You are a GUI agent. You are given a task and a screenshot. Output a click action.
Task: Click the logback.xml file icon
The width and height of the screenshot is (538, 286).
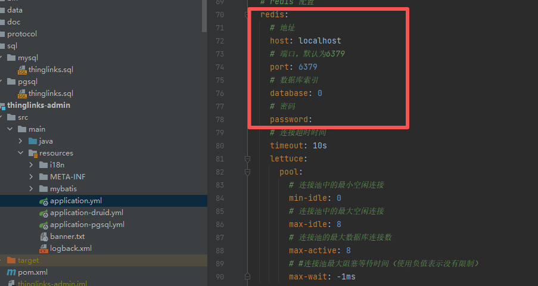pyautogui.click(x=43, y=248)
